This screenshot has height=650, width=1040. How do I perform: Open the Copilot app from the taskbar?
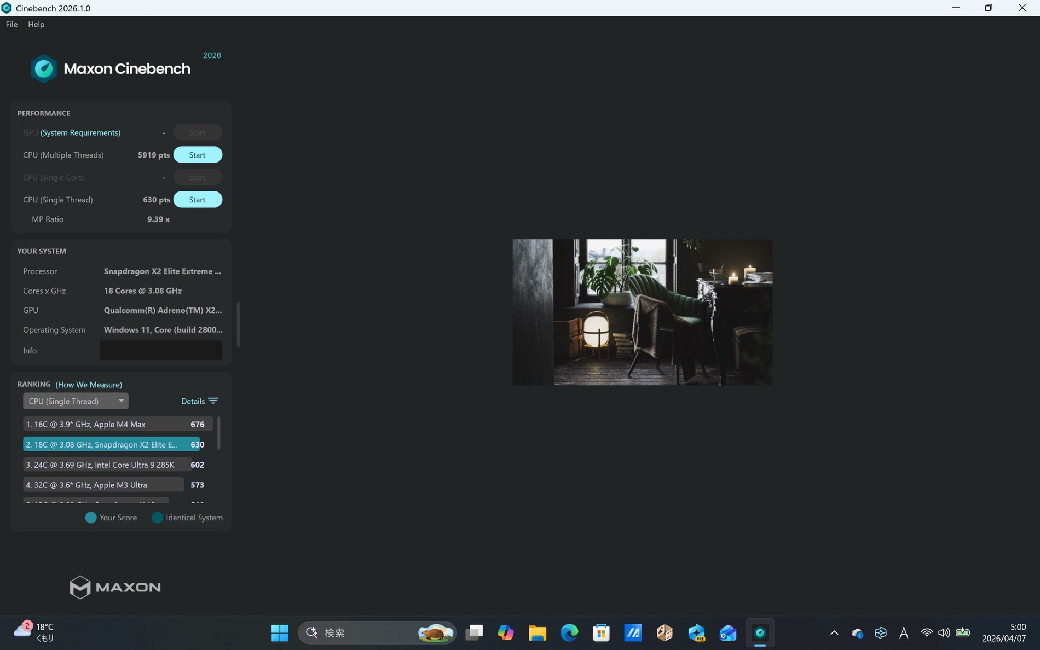point(505,633)
